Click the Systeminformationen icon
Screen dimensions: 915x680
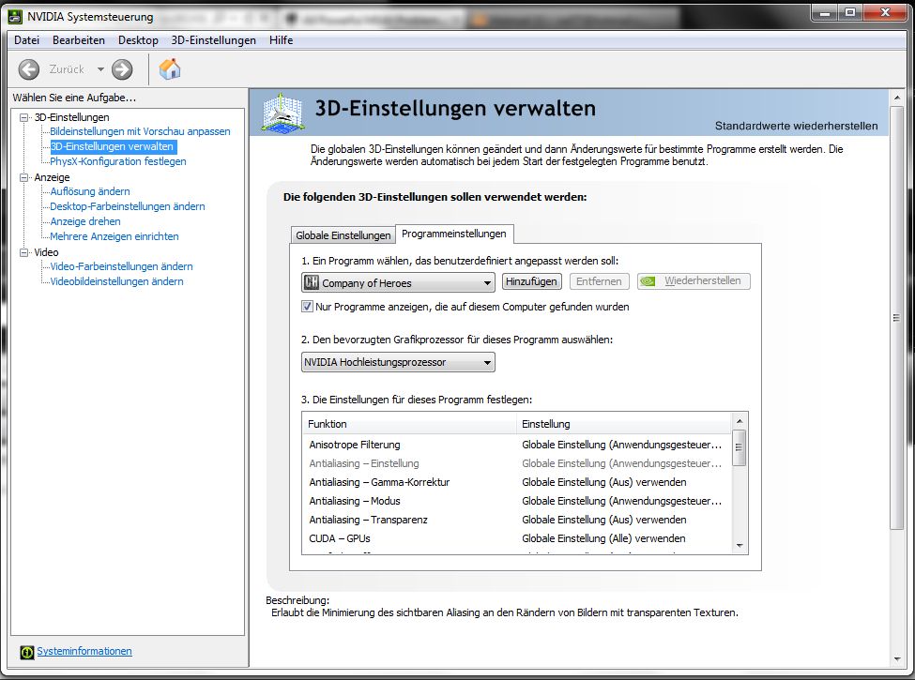(x=27, y=652)
